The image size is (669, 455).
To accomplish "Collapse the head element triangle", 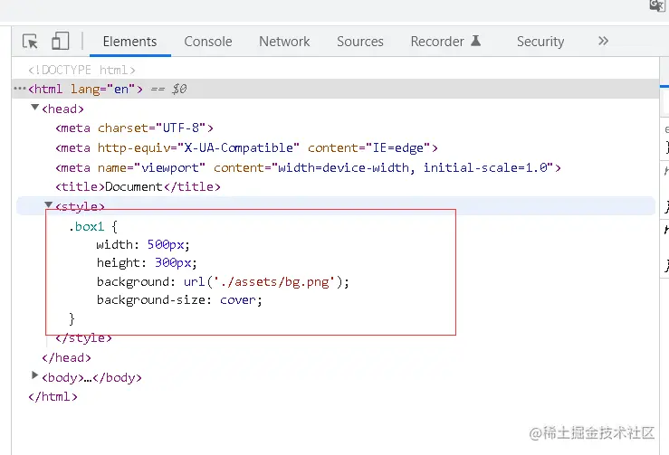I will [35, 108].
